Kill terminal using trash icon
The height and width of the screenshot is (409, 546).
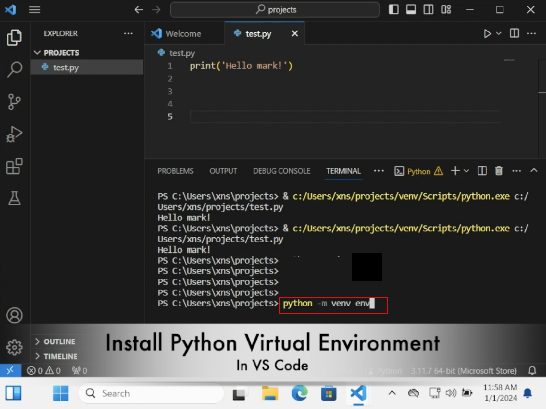(499, 171)
